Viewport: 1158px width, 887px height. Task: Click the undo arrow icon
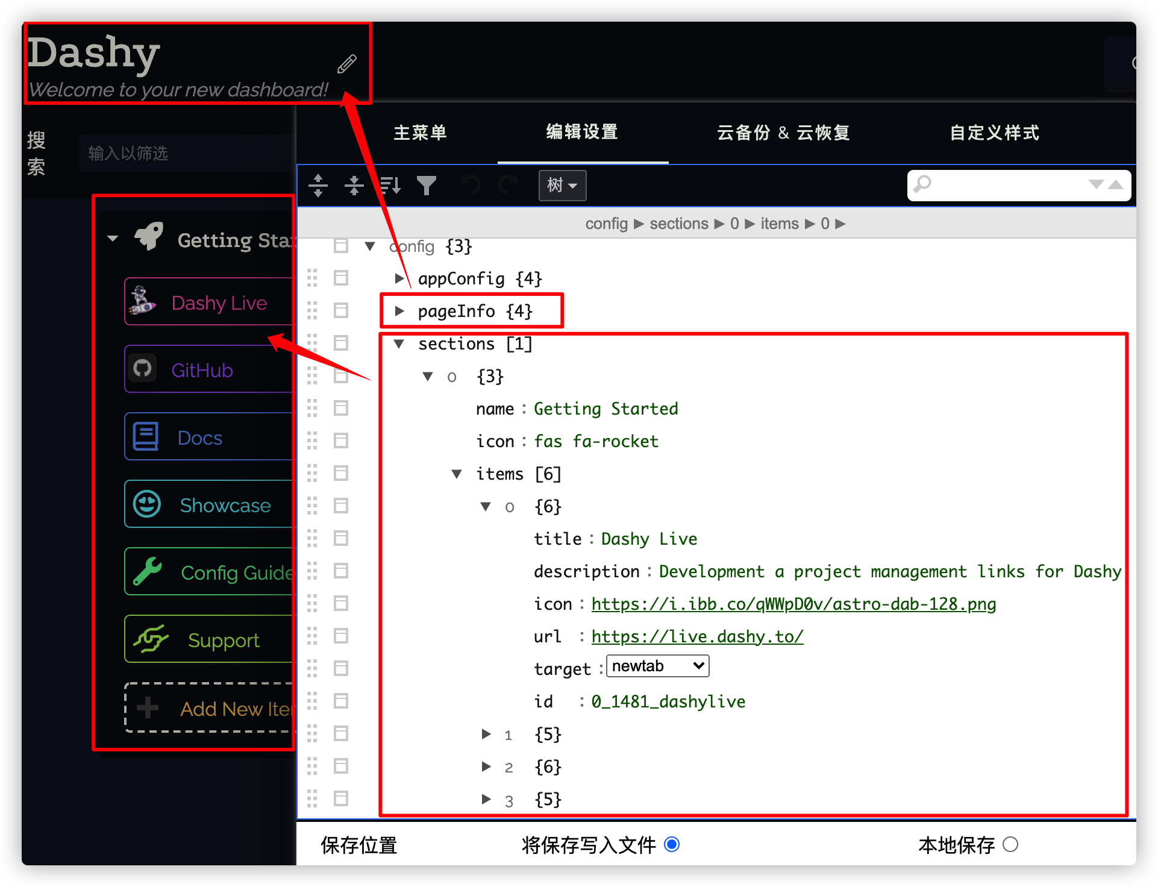click(x=471, y=185)
